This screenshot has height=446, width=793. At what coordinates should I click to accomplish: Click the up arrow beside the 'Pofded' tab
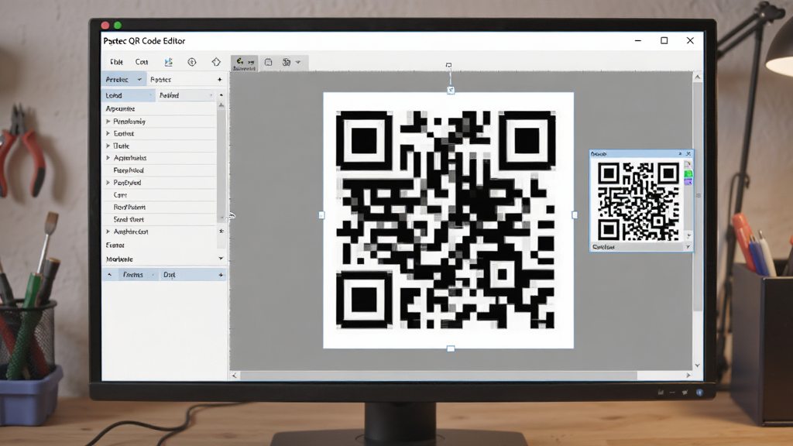221,95
